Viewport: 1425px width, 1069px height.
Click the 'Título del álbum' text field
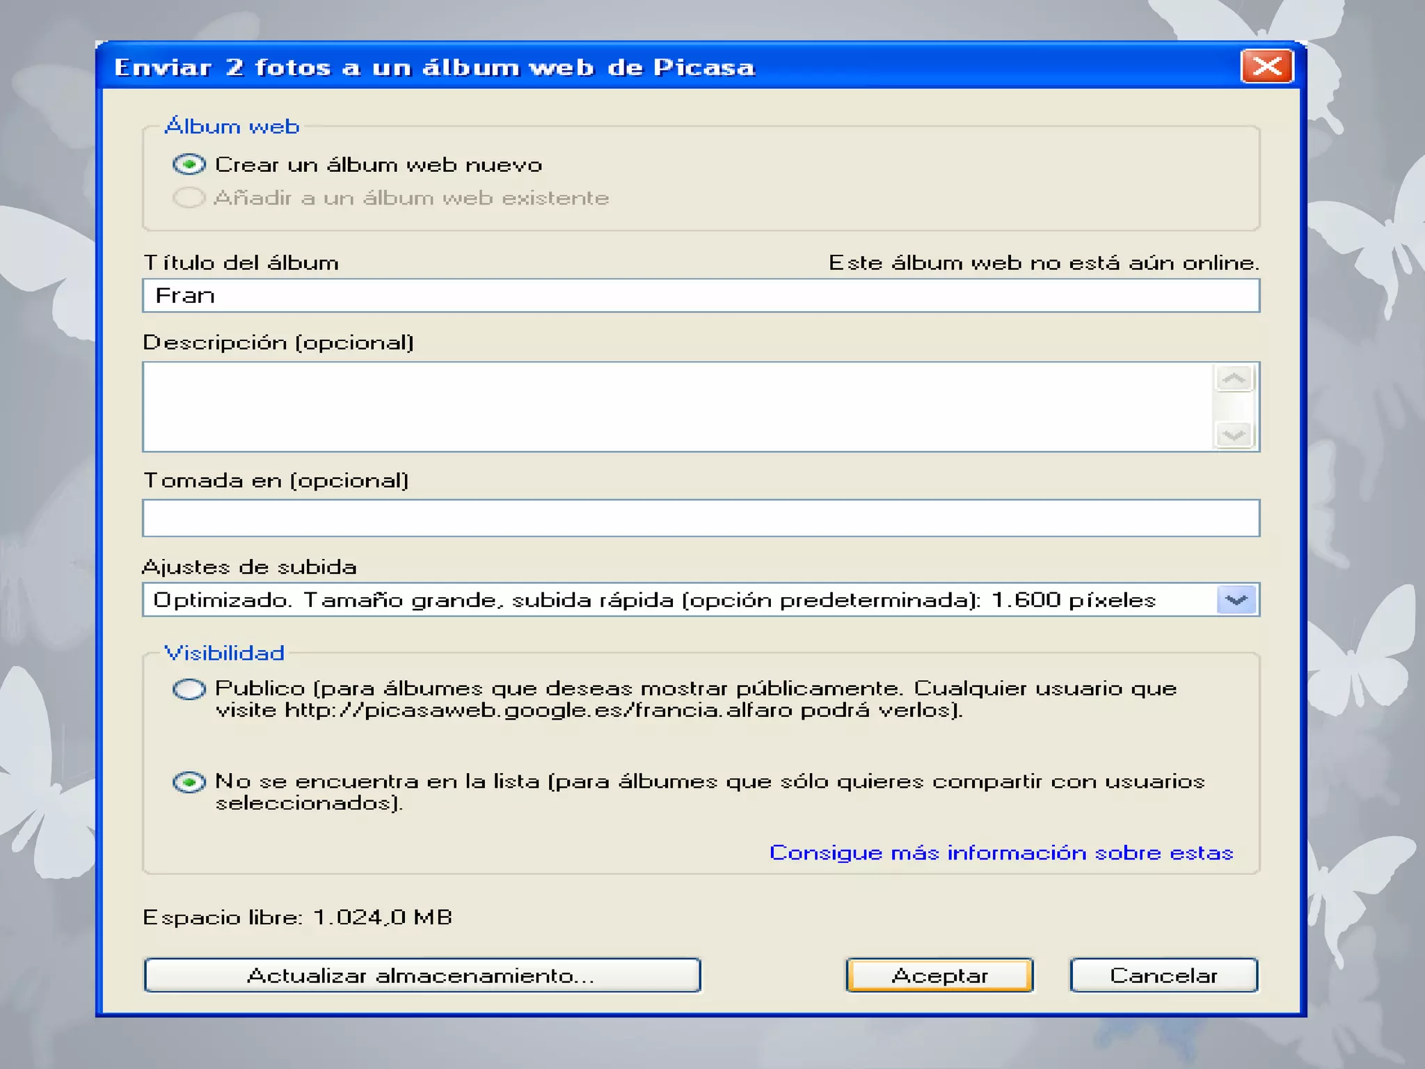(700, 296)
